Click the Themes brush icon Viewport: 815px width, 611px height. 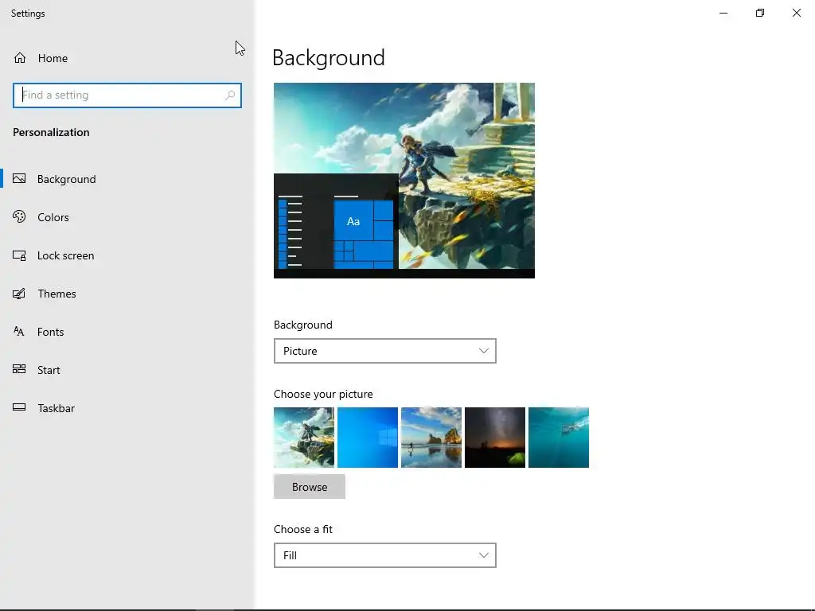[x=19, y=294]
